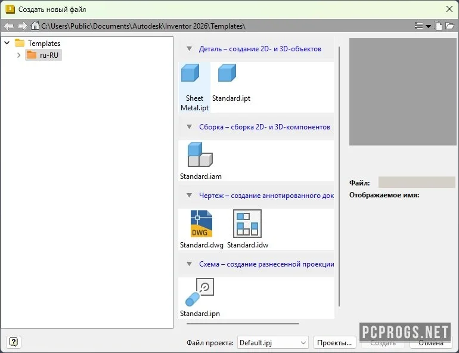
Task: Click the gray preview thumbnail area
Action: pyautogui.click(x=402, y=92)
